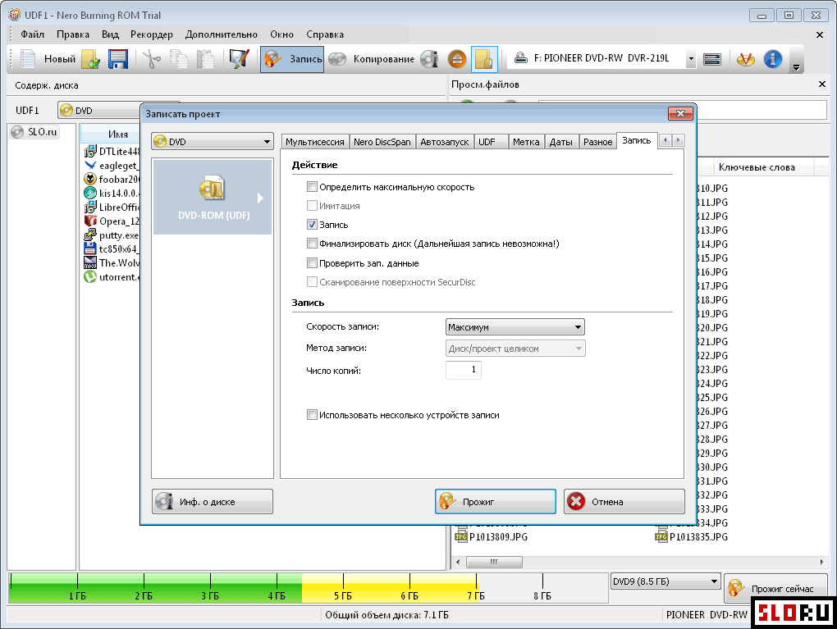Click the Новый new compilation toolbar button
This screenshot has width=837, height=629.
coord(48,59)
